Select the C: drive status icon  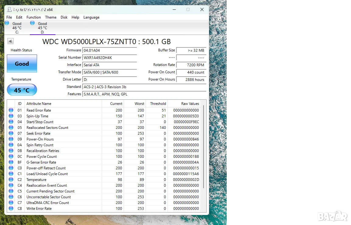coord(7,23)
